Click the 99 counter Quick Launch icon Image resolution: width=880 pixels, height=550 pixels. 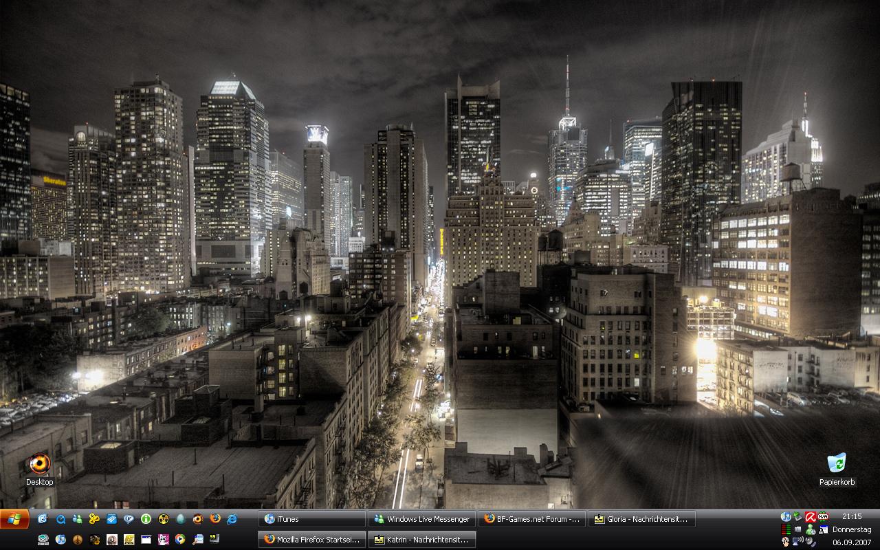[x=214, y=539]
